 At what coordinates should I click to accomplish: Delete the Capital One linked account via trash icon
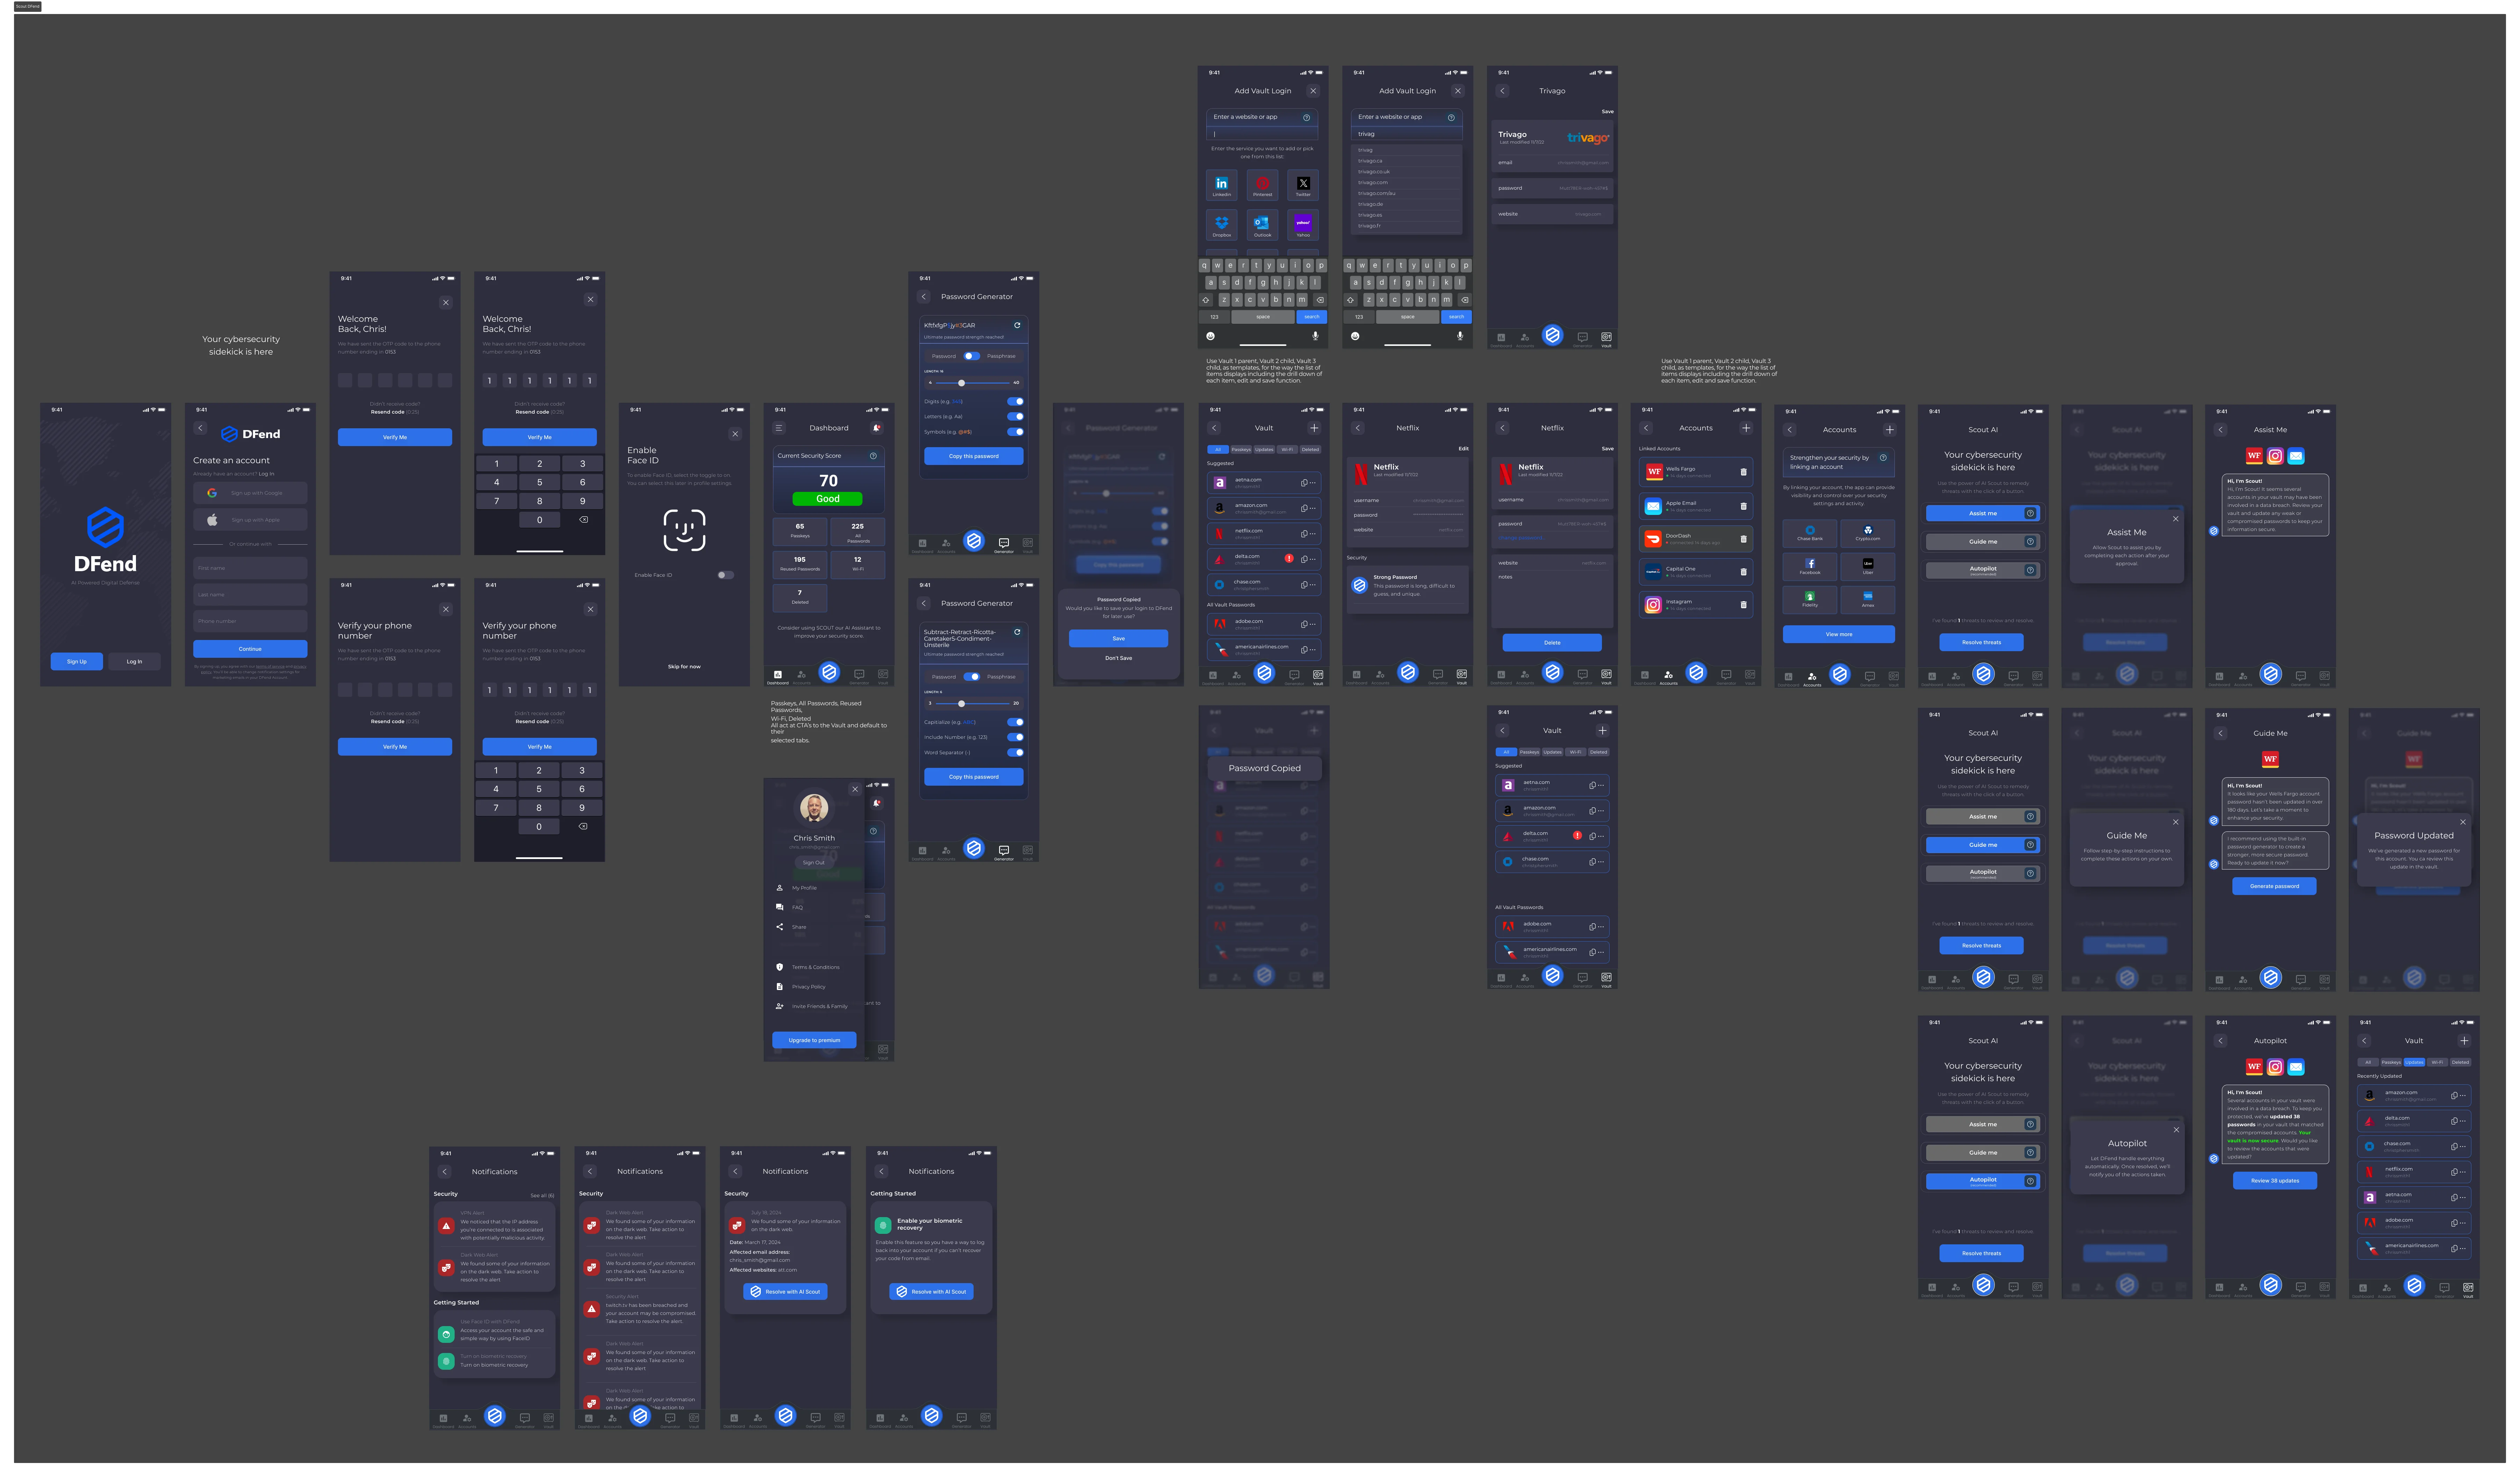click(x=1743, y=572)
